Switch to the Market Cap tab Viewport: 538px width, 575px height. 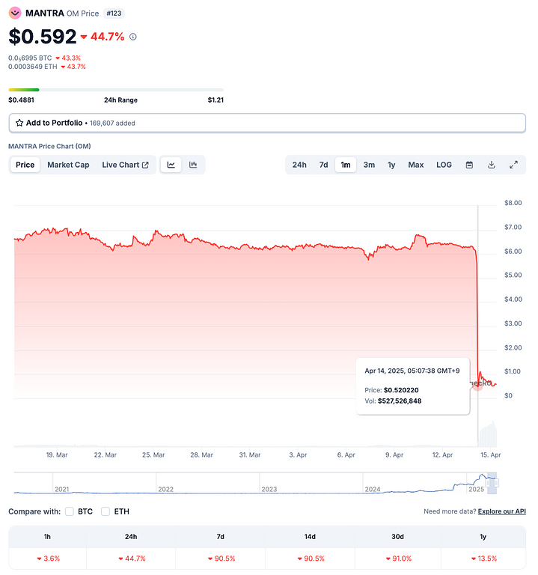(68, 165)
